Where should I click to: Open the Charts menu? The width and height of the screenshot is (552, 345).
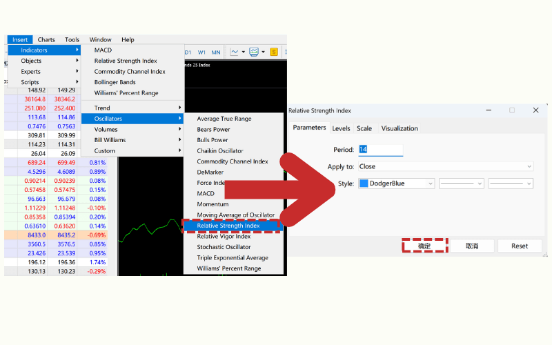pyautogui.click(x=46, y=40)
